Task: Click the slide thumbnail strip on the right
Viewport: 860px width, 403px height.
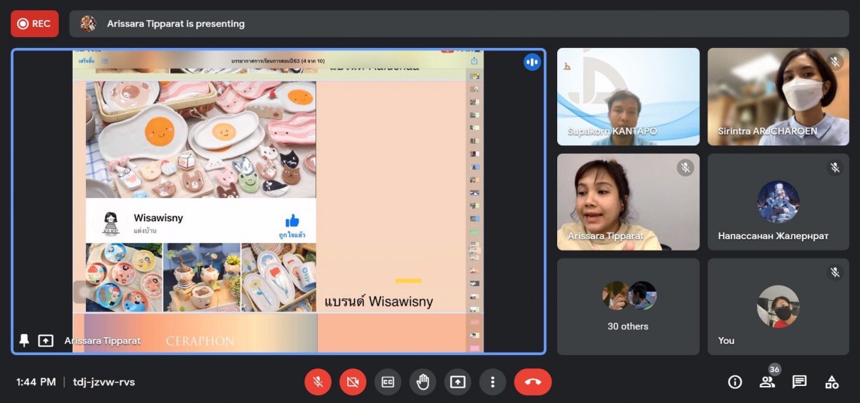Action: (474, 211)
